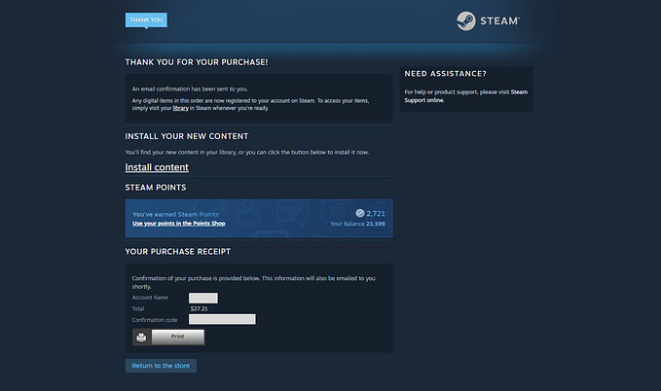This screenshot has height=391, width=661.
Task: Click the INSTALL YOUR NEW CONTENT heading
Action: 187,136
